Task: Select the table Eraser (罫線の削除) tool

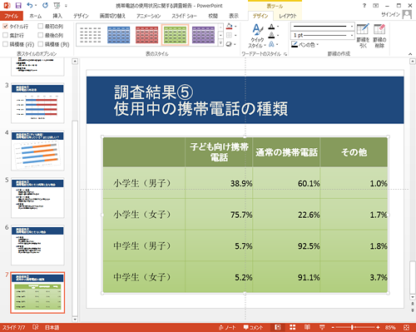Action: coord(379,36)
